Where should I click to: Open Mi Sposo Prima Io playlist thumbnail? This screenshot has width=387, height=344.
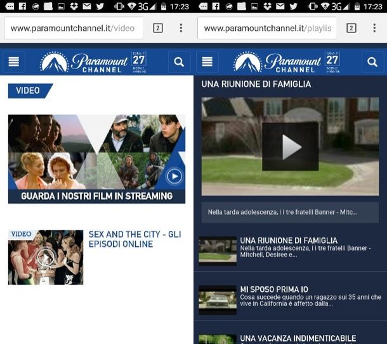click(218, 300)
